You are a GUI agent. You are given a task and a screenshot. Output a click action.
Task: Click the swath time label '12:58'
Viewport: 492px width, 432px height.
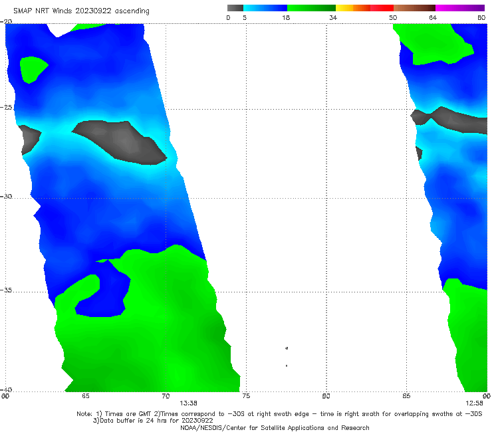pos(474,403)
